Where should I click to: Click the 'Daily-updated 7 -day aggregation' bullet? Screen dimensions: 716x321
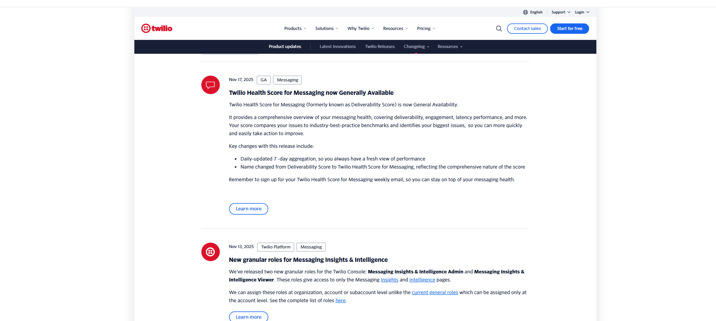click(333, 159)
